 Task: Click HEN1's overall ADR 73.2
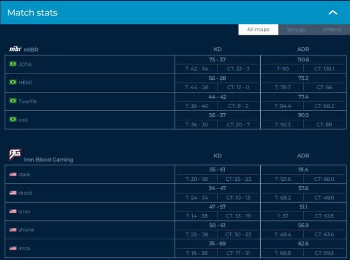coord(303,78)
